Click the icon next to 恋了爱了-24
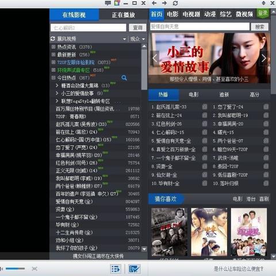This screenshot has width=276, height=276. click(266, 107)
